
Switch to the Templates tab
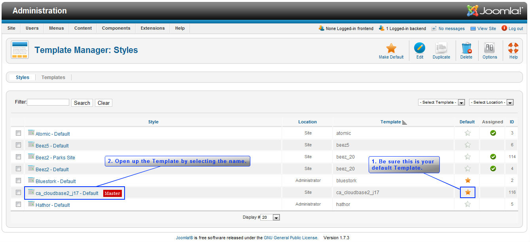pyautogui.click(x=53, y=78)
